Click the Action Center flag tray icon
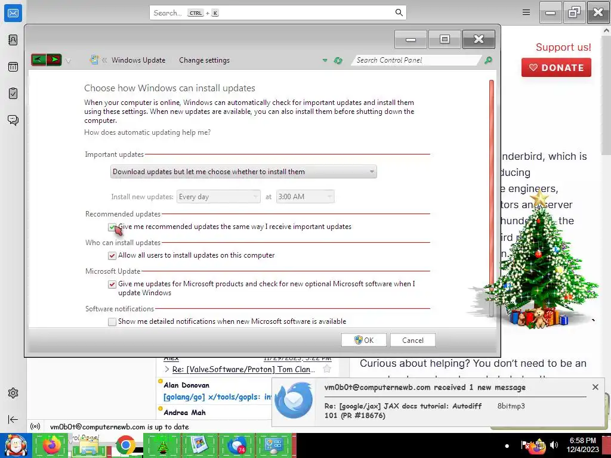 pos(525,445)
